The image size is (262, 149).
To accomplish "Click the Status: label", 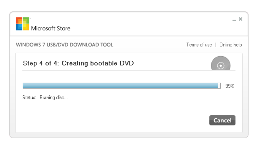I will 29,98.
